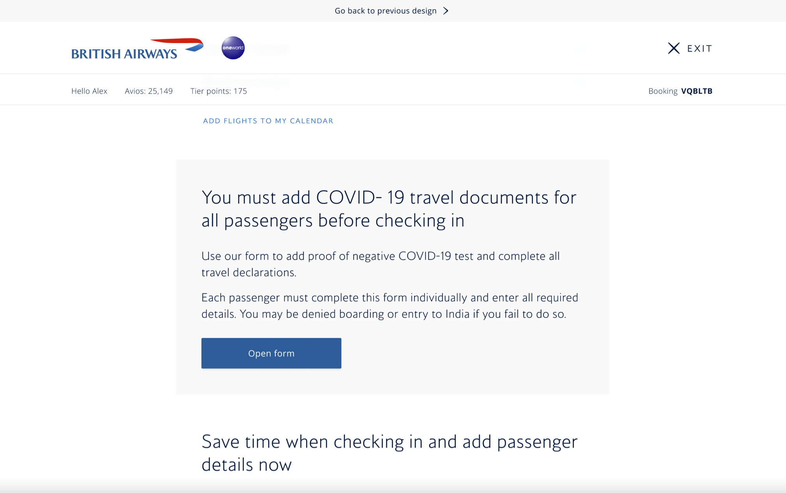Click the Hello Alex greeting

(89, 91)
